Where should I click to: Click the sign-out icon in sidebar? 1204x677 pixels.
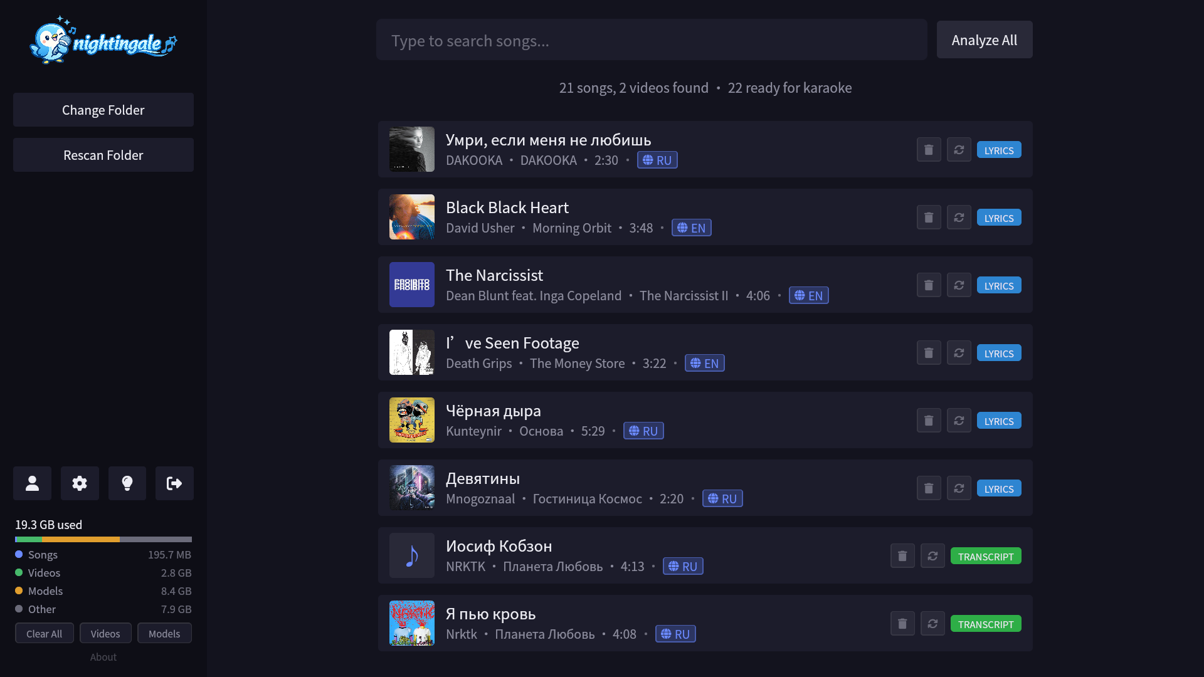(x=174, y=483)
